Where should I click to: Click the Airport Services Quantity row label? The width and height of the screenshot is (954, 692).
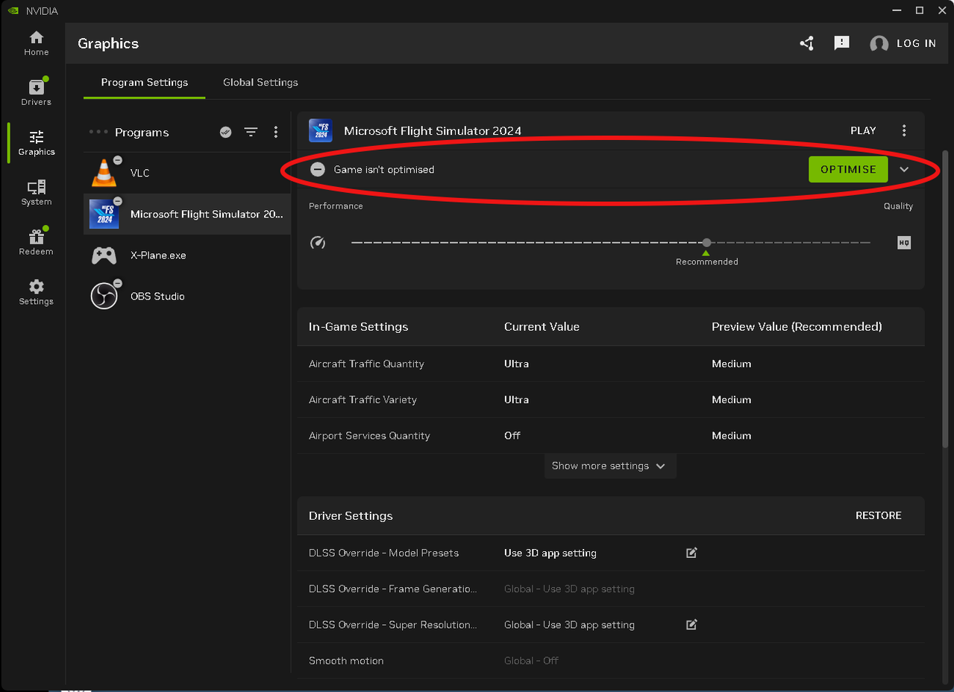(369, 435)
